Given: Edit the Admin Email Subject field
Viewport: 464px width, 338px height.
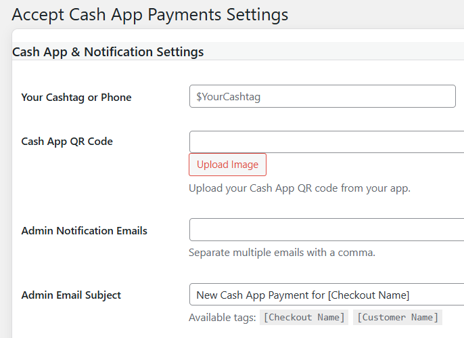Looking at the screenshot, I should pos(327,295).
